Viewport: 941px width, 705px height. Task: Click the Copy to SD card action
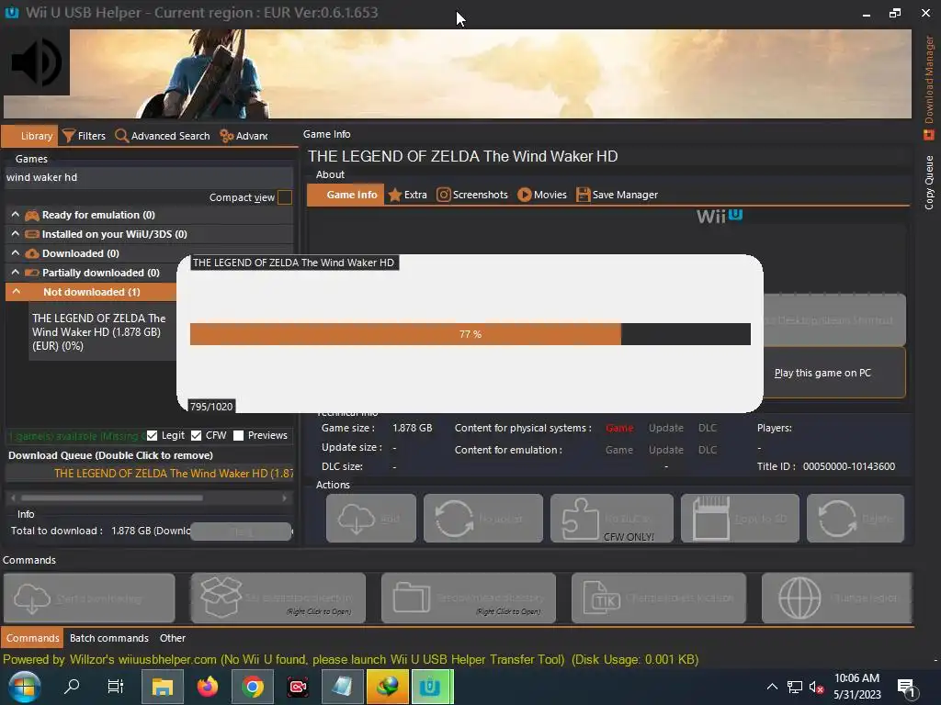pyautogui.click(x=740, y=519)
